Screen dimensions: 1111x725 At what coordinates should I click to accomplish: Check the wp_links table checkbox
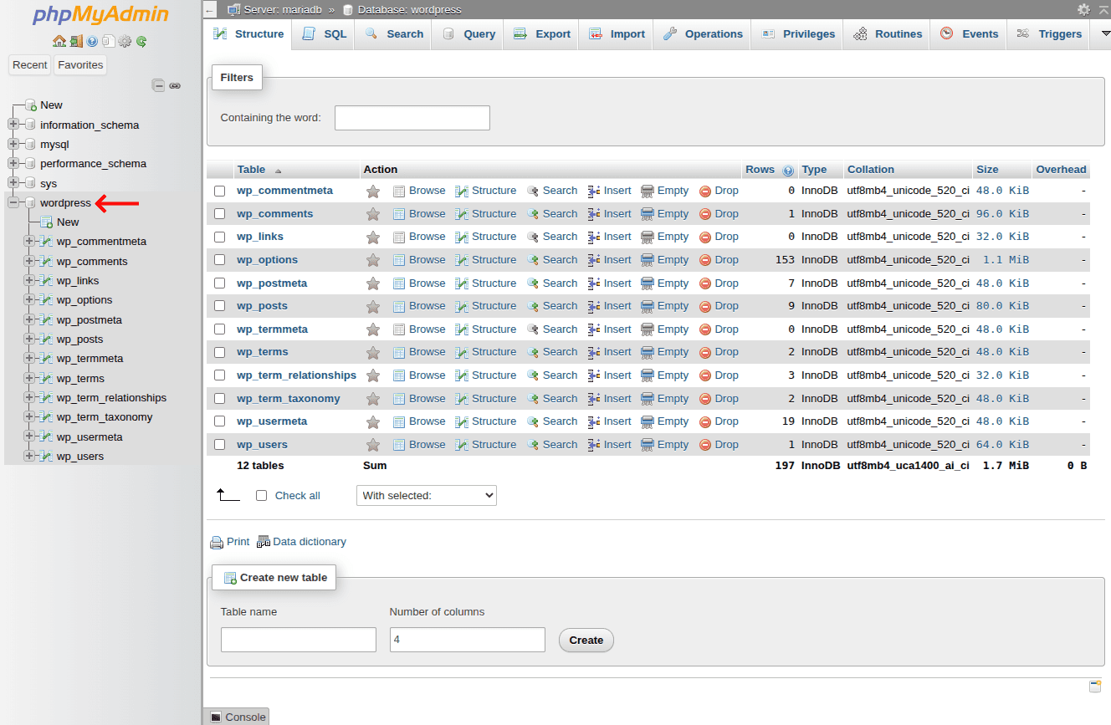(x=220, y=237)
